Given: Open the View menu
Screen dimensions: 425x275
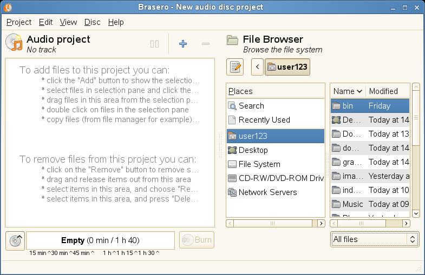Looking at the screenshot, I should coord(68,22).
